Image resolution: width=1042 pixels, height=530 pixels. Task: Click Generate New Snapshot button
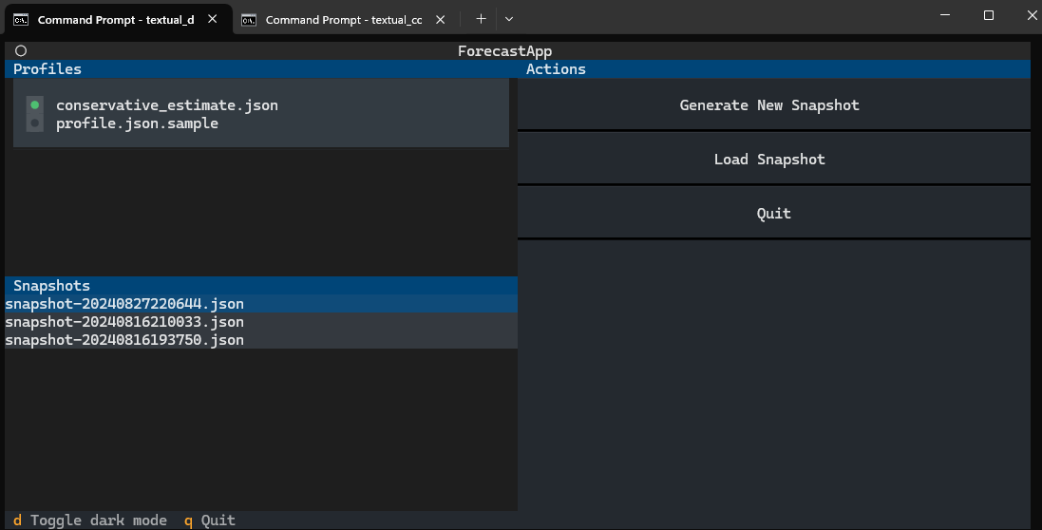(x=773, y=104)
